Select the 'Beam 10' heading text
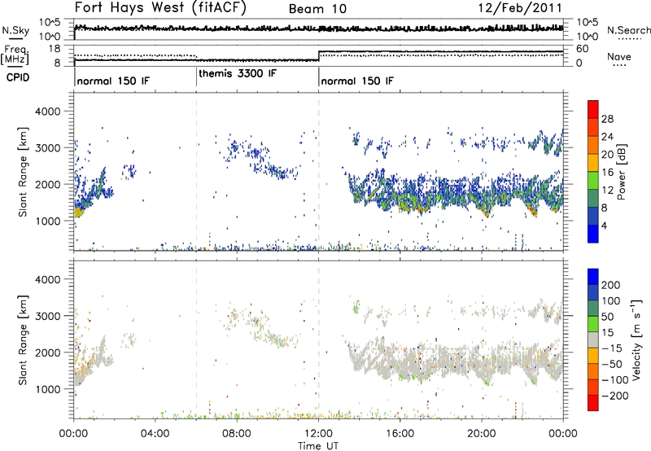The image size is (651, 451). (x=317, y=9)
